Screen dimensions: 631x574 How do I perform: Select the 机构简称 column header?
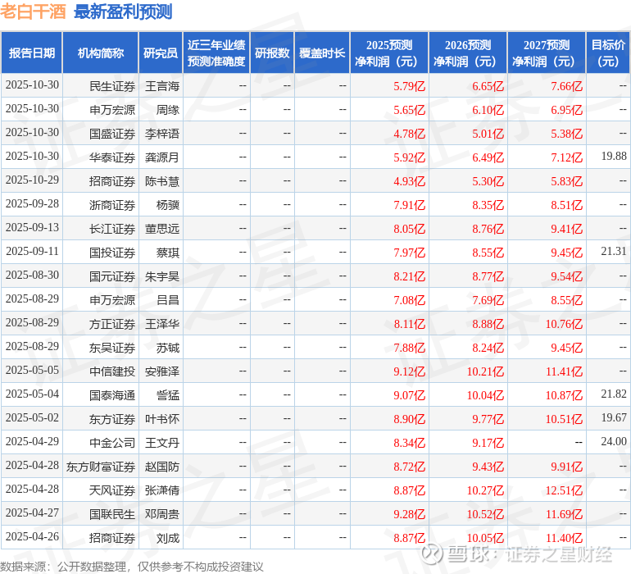[x=101, y=52]
